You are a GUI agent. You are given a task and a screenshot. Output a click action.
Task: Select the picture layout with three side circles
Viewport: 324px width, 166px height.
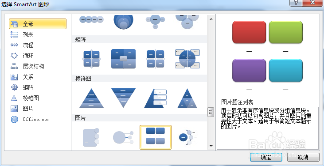pyautogui.click(x=91, y=137)
